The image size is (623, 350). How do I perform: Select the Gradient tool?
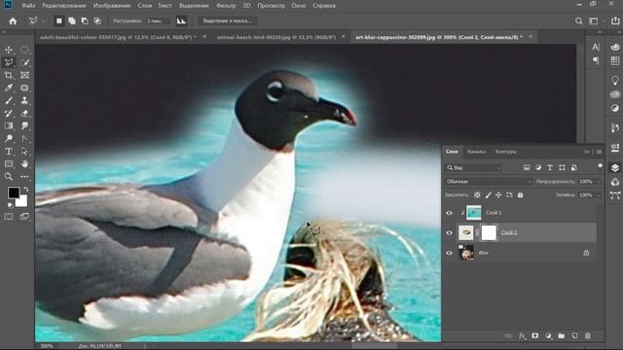coord(9,125)
